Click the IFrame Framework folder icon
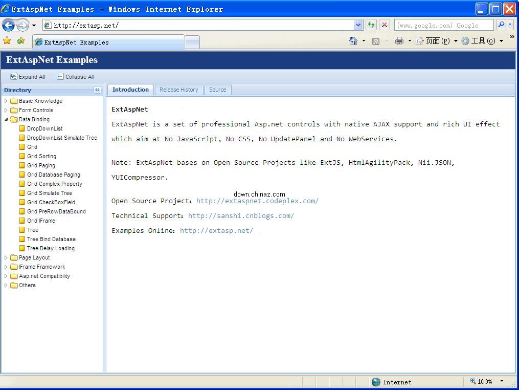Screen dimensions: 519x390 (14, 267)
